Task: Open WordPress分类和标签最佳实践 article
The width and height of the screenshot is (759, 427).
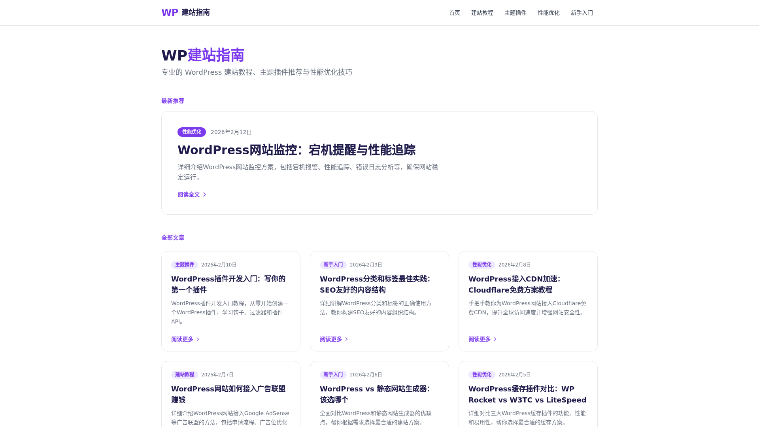Action: point(375,284)
